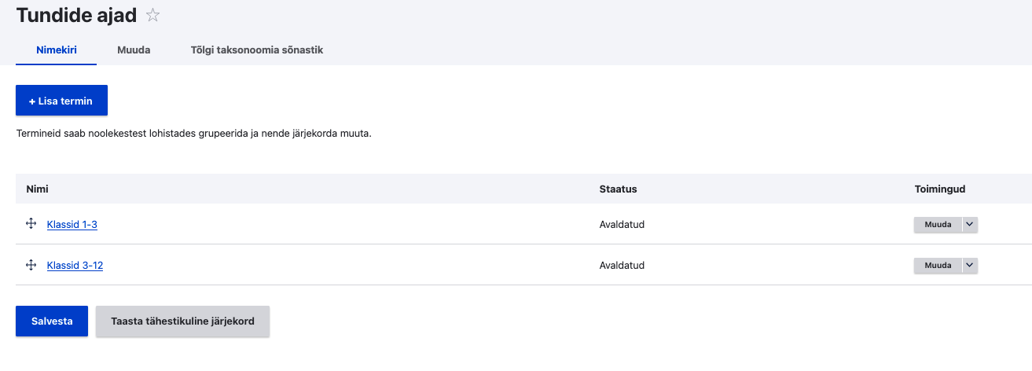Click the star icon beside Tundide ajad
The image size is (1032, 371).
[x=153, y=15]
